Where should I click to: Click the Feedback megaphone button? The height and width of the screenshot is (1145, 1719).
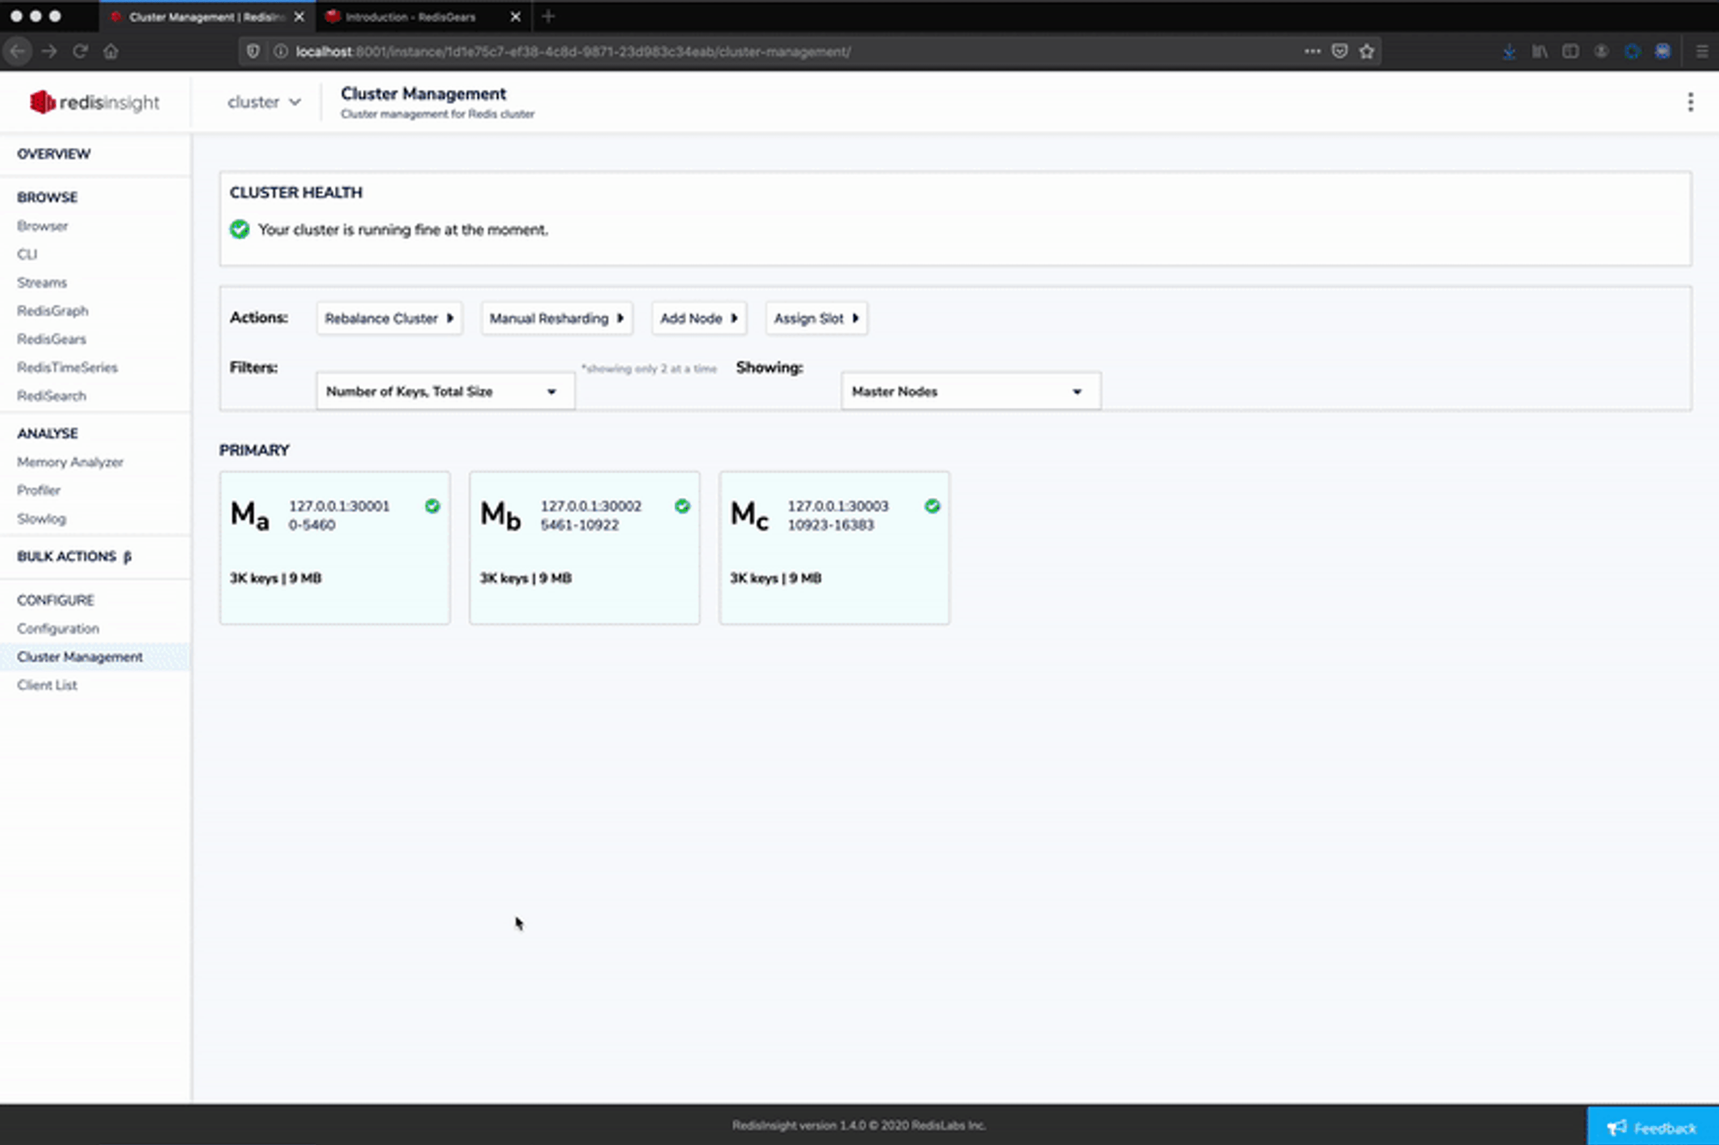[1652, 1128]
